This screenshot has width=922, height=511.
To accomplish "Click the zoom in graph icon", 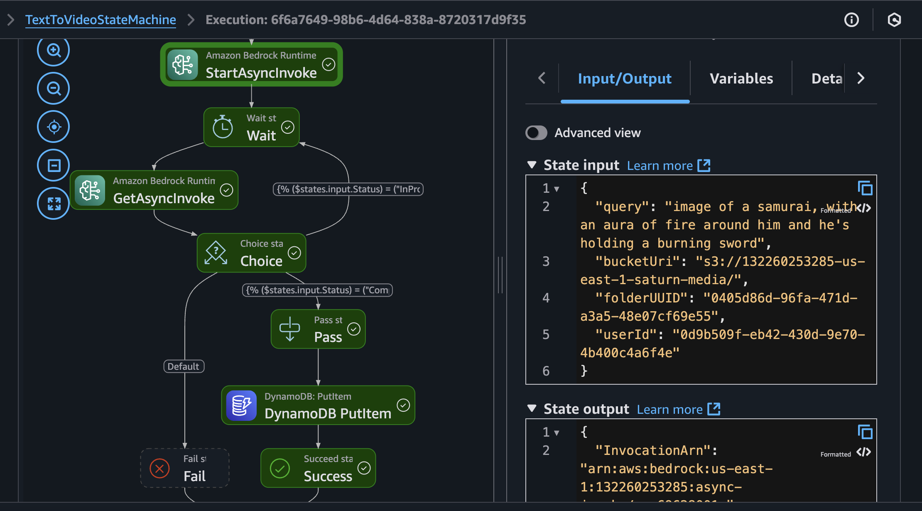I will (x=53, y=51).
